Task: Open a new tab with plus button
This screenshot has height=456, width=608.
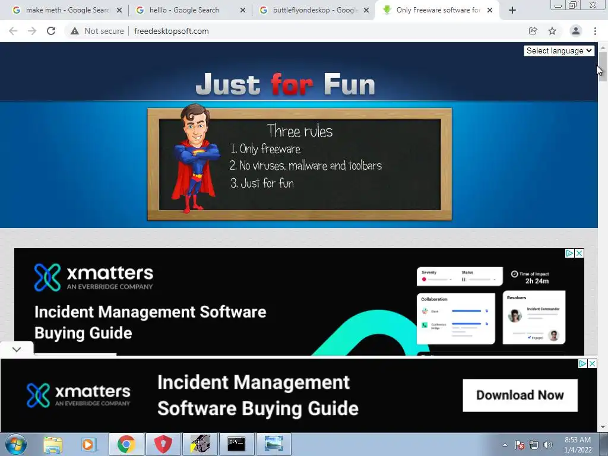Action: [512, 11]
